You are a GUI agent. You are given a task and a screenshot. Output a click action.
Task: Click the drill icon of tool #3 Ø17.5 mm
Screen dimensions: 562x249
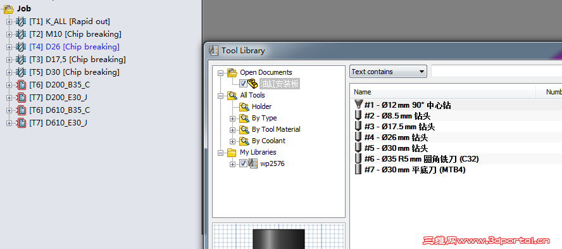[358, 126]
